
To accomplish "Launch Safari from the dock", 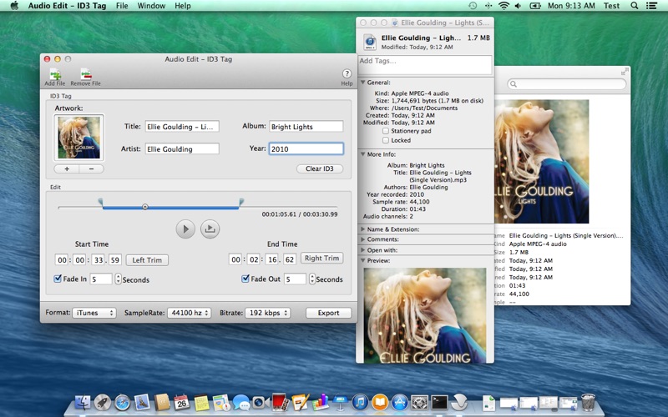I will pos(122,402).
